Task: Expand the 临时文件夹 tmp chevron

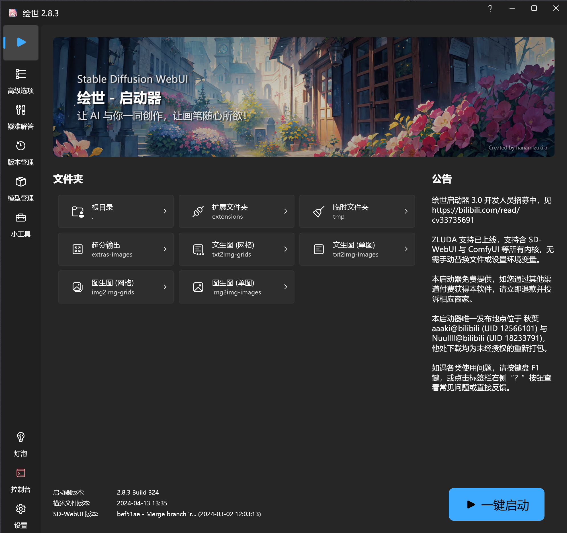Action: click(x=406, y=211)
